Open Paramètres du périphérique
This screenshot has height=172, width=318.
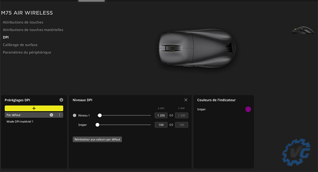point(27,52)
